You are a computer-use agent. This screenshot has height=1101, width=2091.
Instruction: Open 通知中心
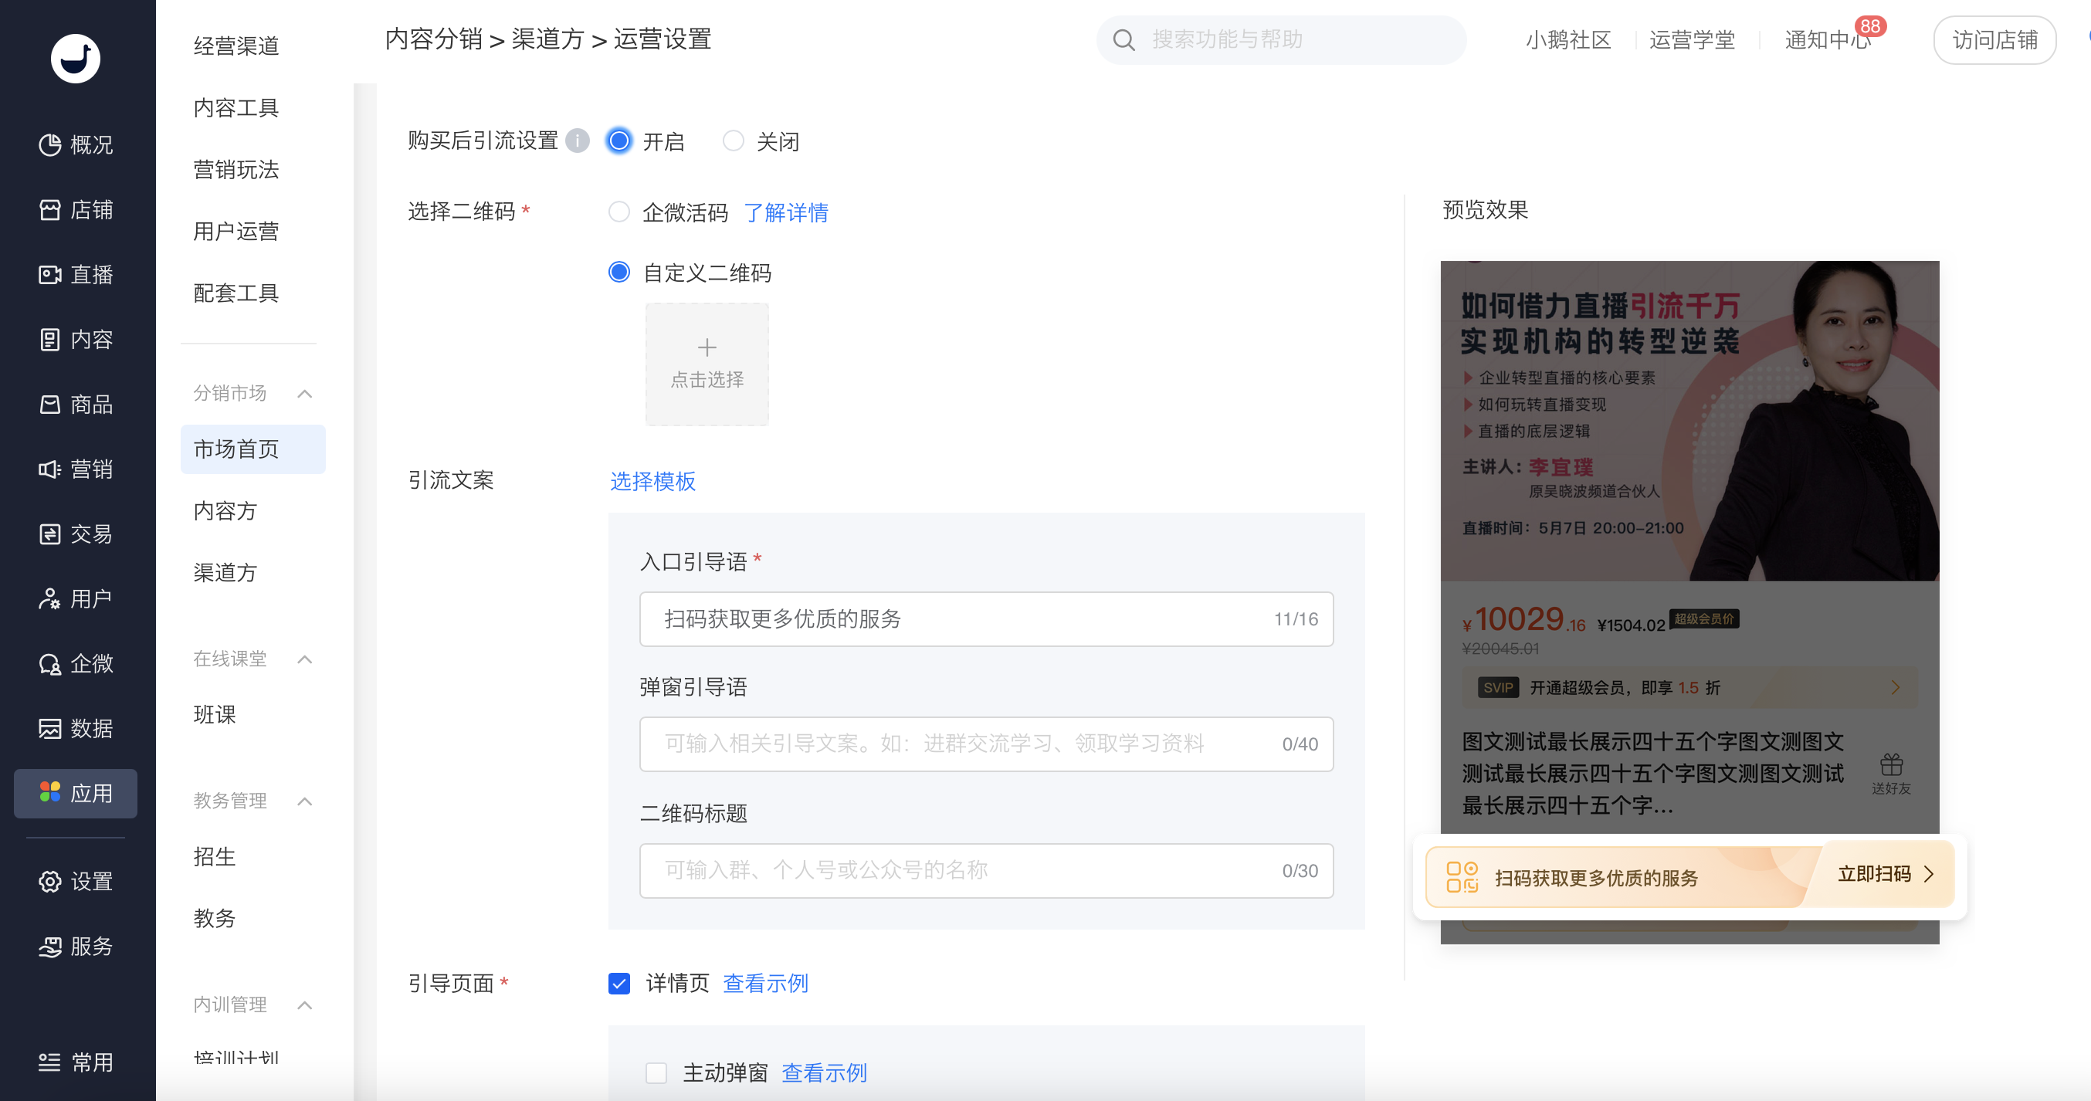[x=1828, y=40]
